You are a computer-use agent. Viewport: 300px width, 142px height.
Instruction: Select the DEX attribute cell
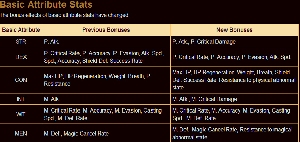(21, 57)
